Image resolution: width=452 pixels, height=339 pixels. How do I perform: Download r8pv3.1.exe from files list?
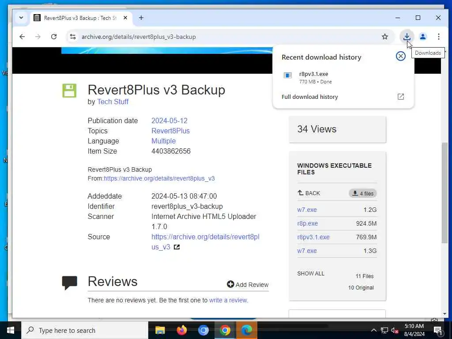[313, 237]
